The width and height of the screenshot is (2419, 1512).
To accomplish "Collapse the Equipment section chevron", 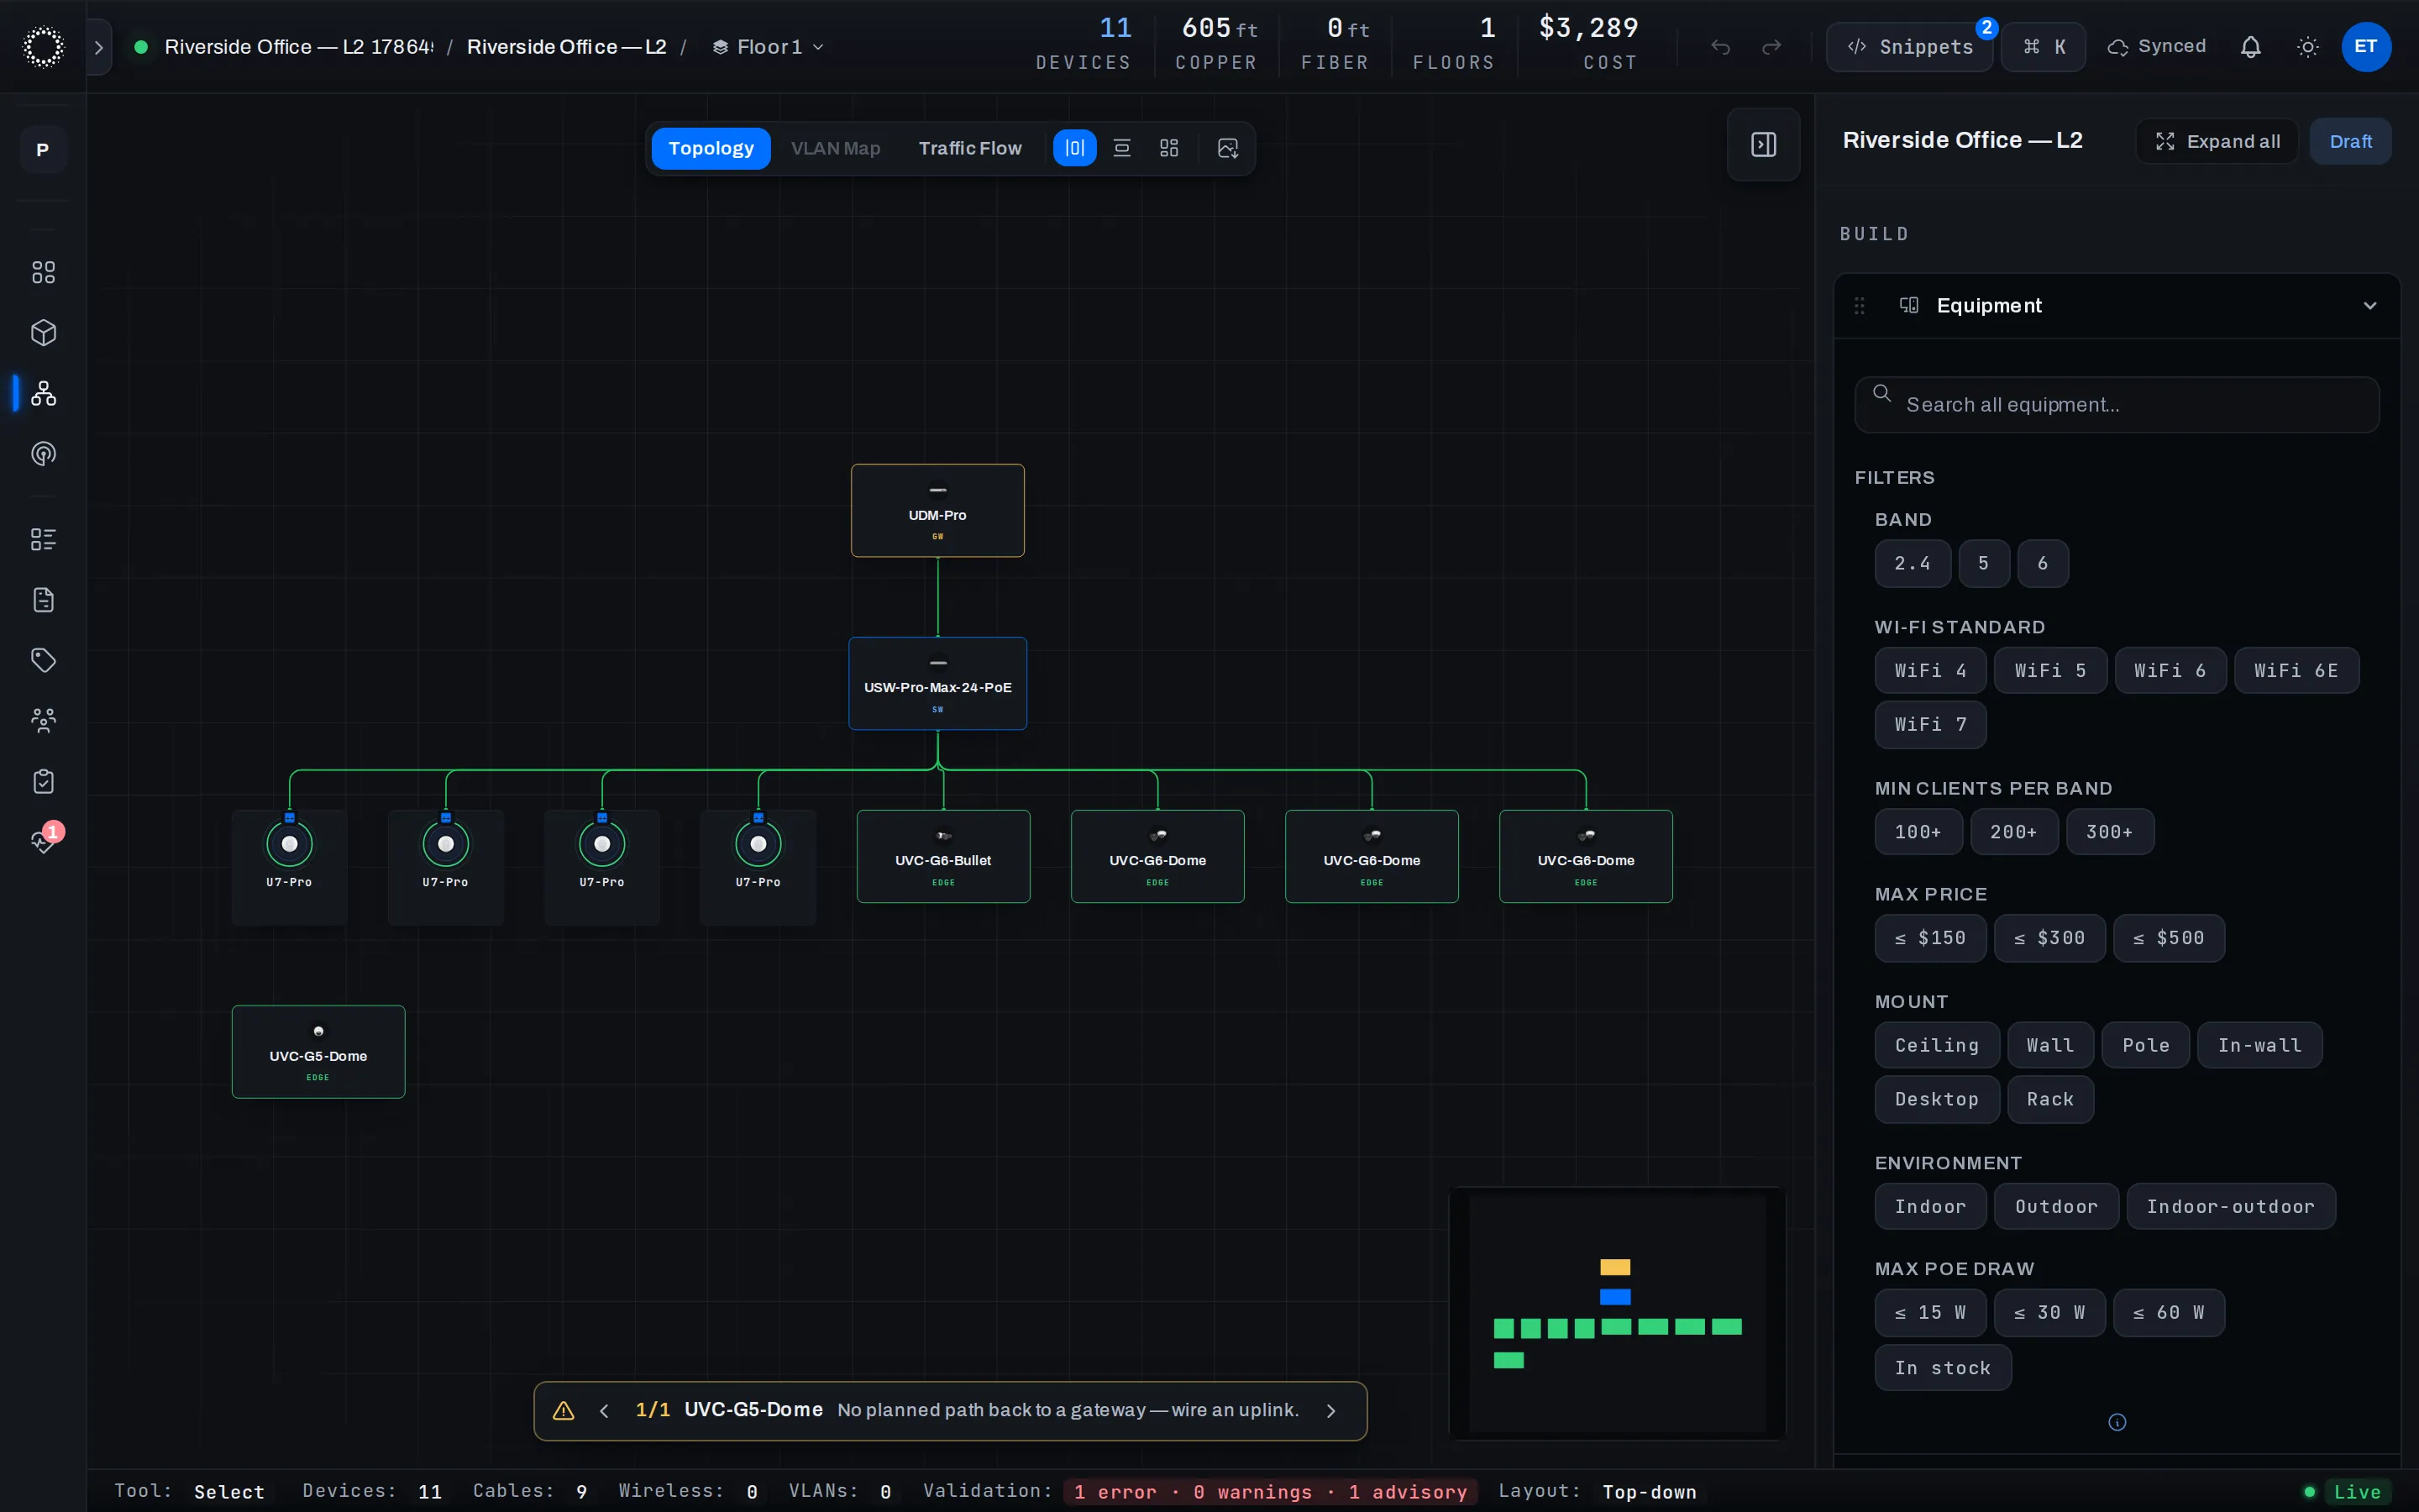I will (x=2369, y=306).
